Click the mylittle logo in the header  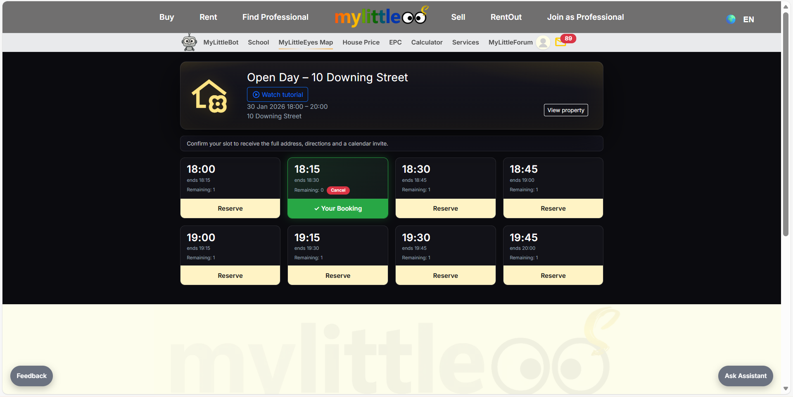[381, 17]
